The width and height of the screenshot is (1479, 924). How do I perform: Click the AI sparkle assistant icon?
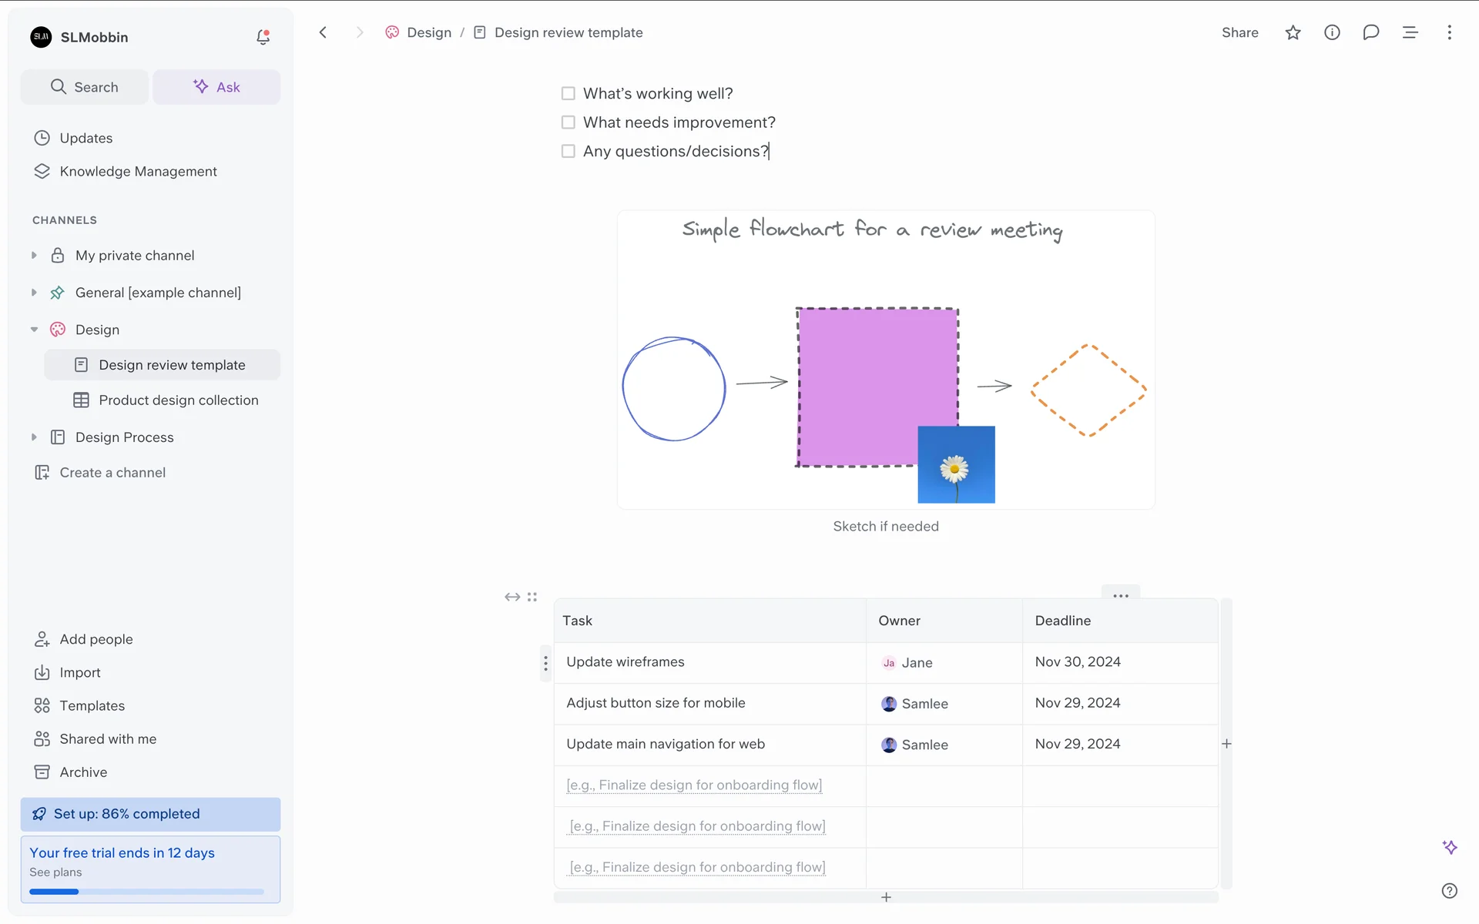(x=1449, y=847)
